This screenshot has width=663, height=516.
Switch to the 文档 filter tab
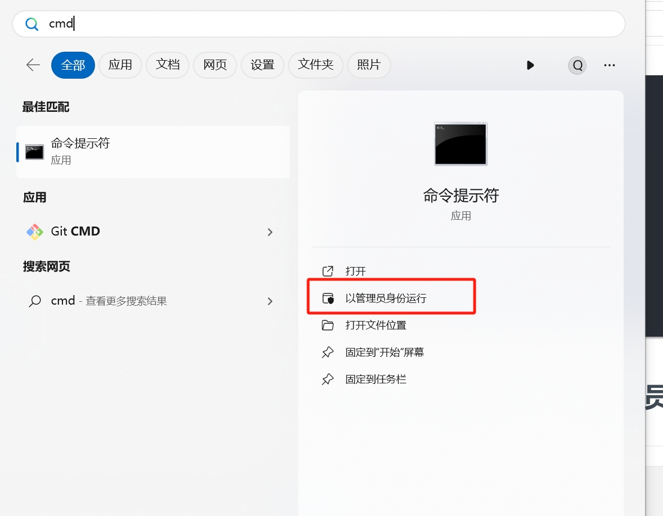coord(168,65)
